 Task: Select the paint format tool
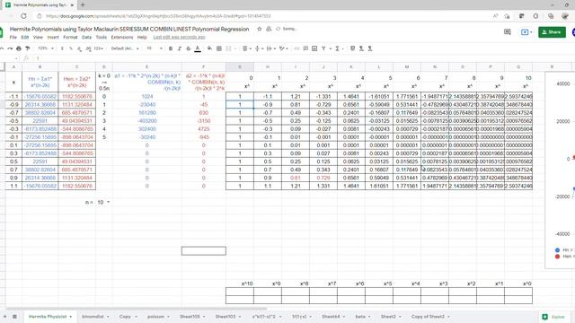pos(27,48)
